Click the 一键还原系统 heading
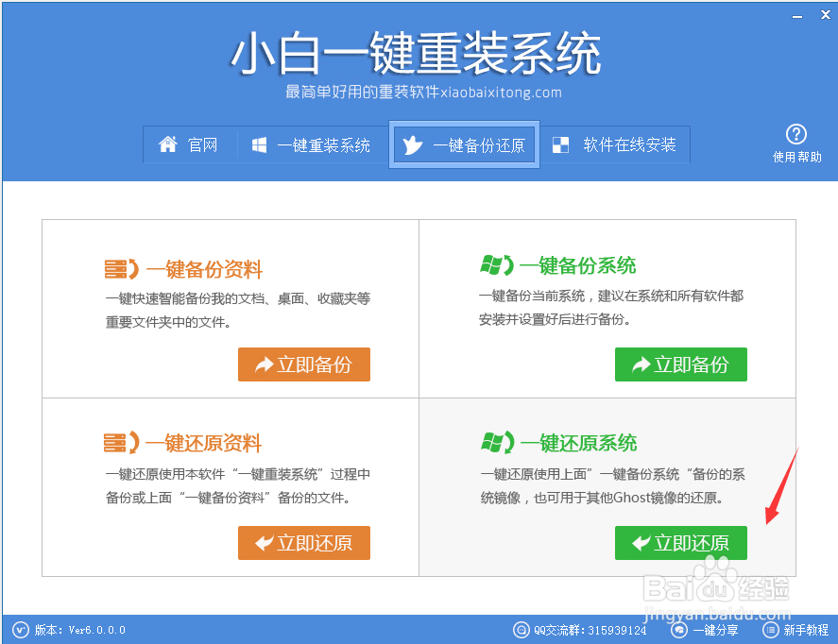This screenshot has width=838, height=644. 579,443
